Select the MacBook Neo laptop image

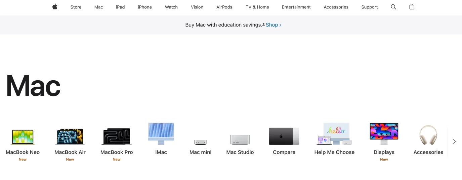(23, 137)
